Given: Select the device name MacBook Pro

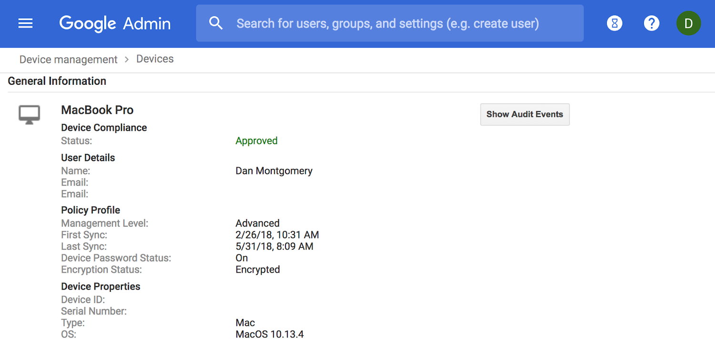Looking at the screenshot, I should (97, 109).
